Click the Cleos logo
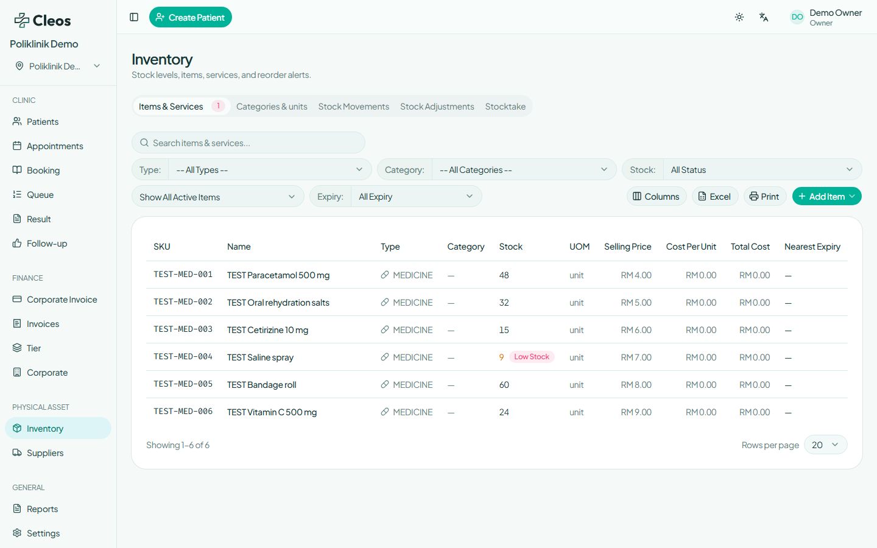 pyautogui.click(x=43, y=21)
